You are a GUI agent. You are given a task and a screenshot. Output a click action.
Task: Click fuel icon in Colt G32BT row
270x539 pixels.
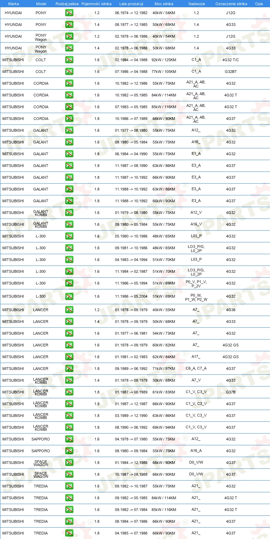pos(69,72)
